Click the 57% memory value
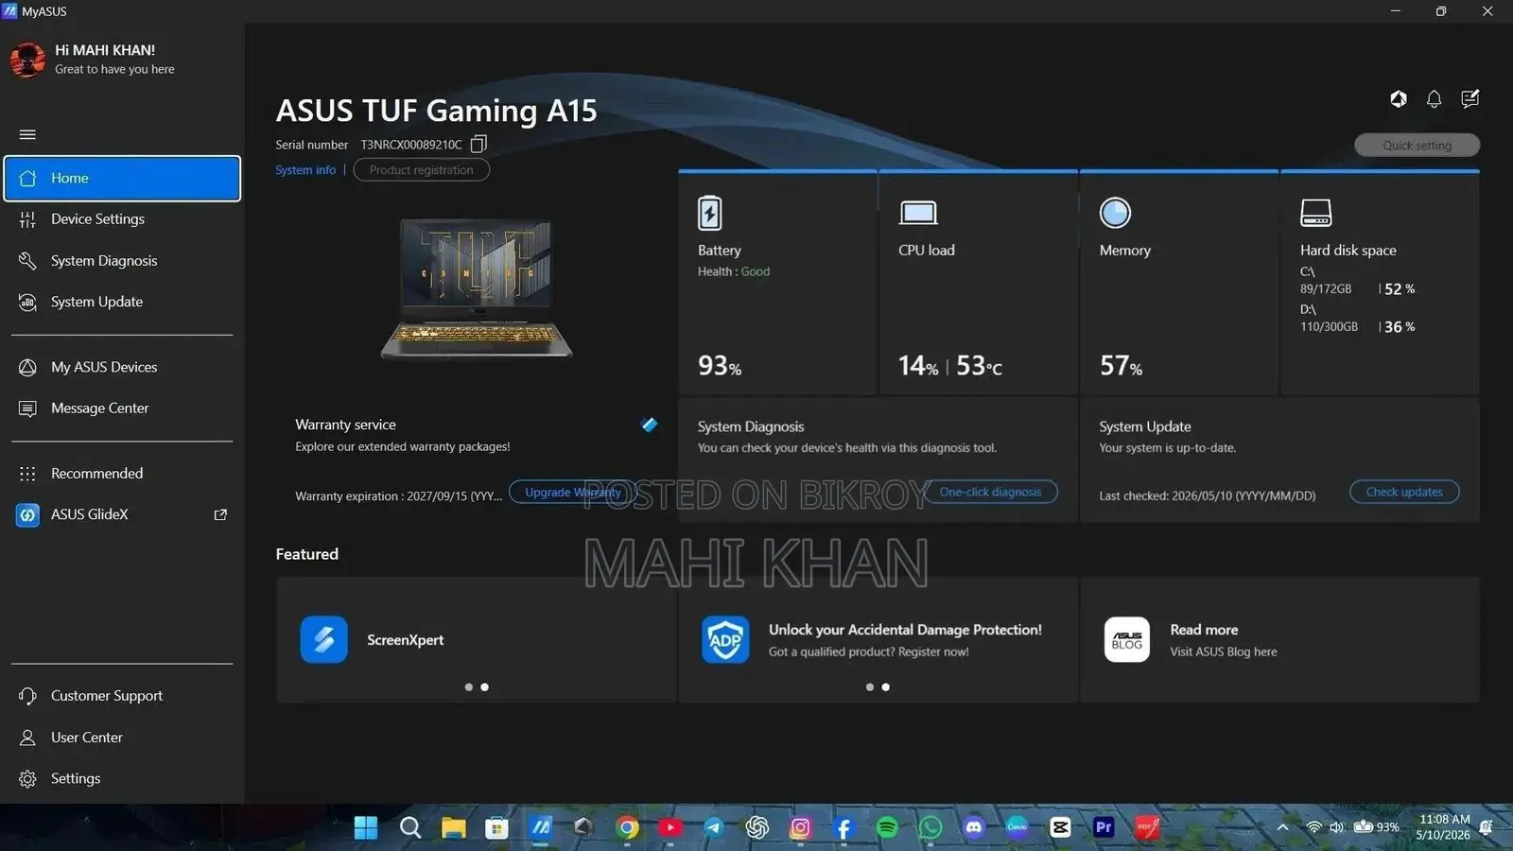Viewport: 1513px width, 851px height. click(1121, 366)
